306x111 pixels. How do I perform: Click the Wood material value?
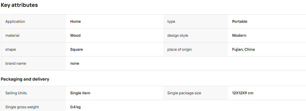pyautogui.click(x=75, y=36)
